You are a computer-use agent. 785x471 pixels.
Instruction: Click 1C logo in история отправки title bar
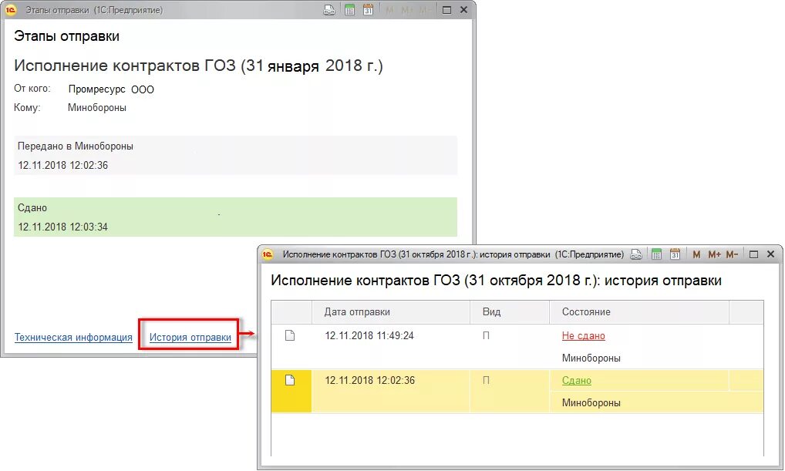pos(268,254)
